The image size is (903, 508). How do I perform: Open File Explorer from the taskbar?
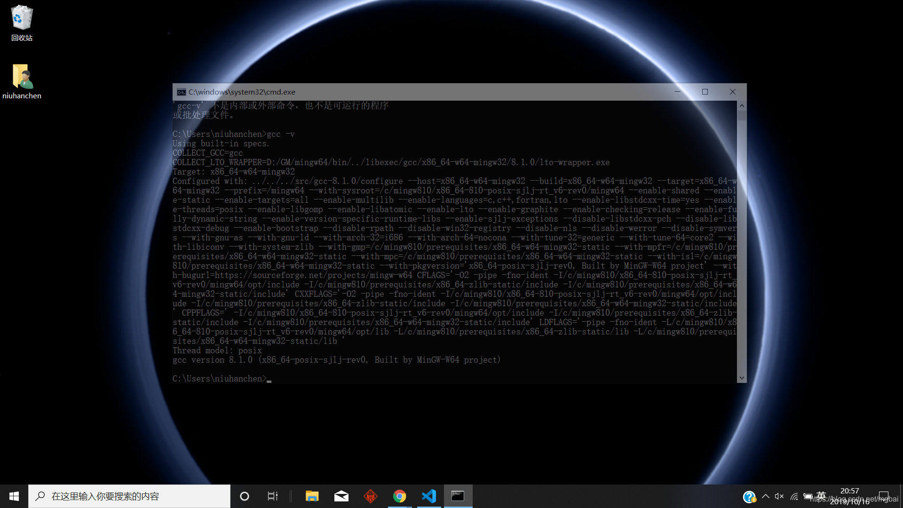coord(312,496)
